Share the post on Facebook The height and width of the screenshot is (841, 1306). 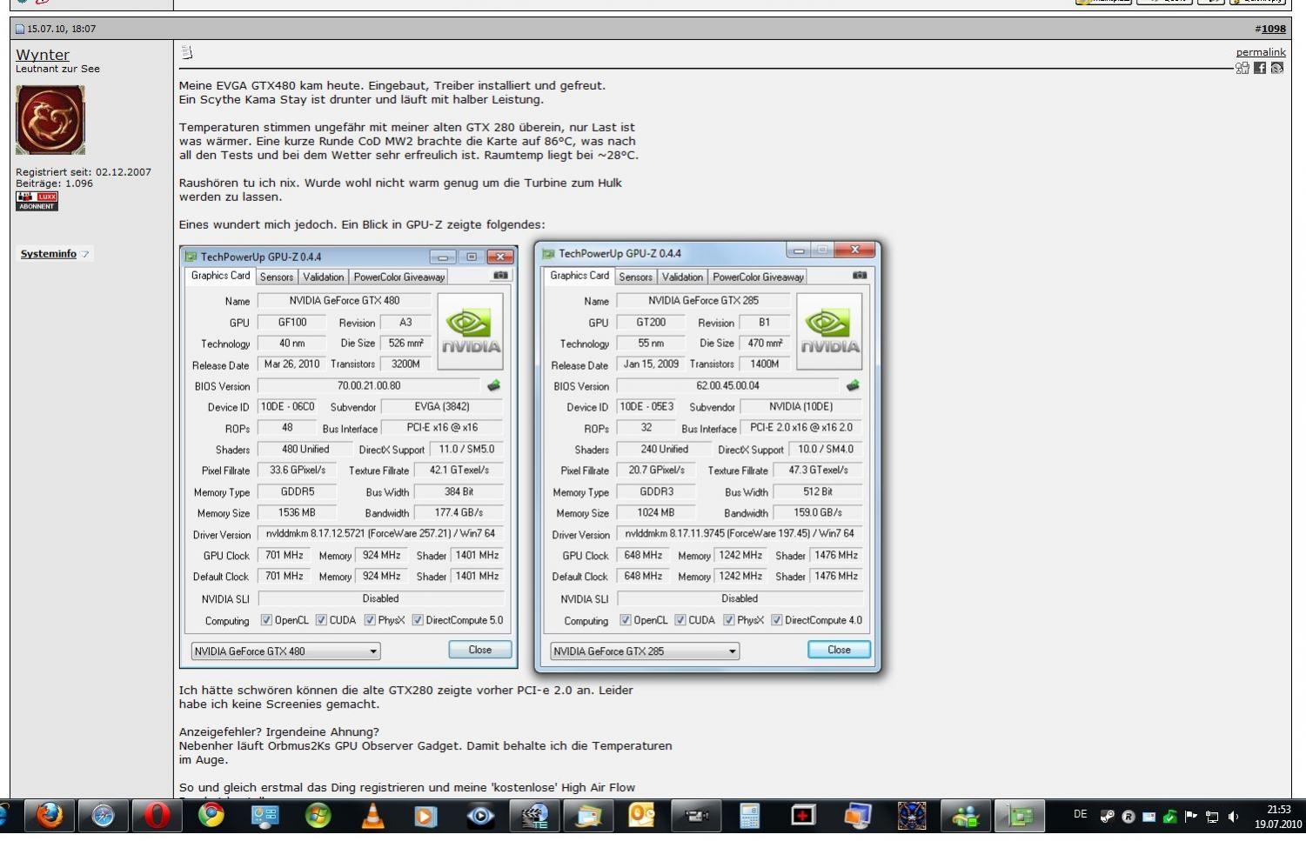[1260, 68]
